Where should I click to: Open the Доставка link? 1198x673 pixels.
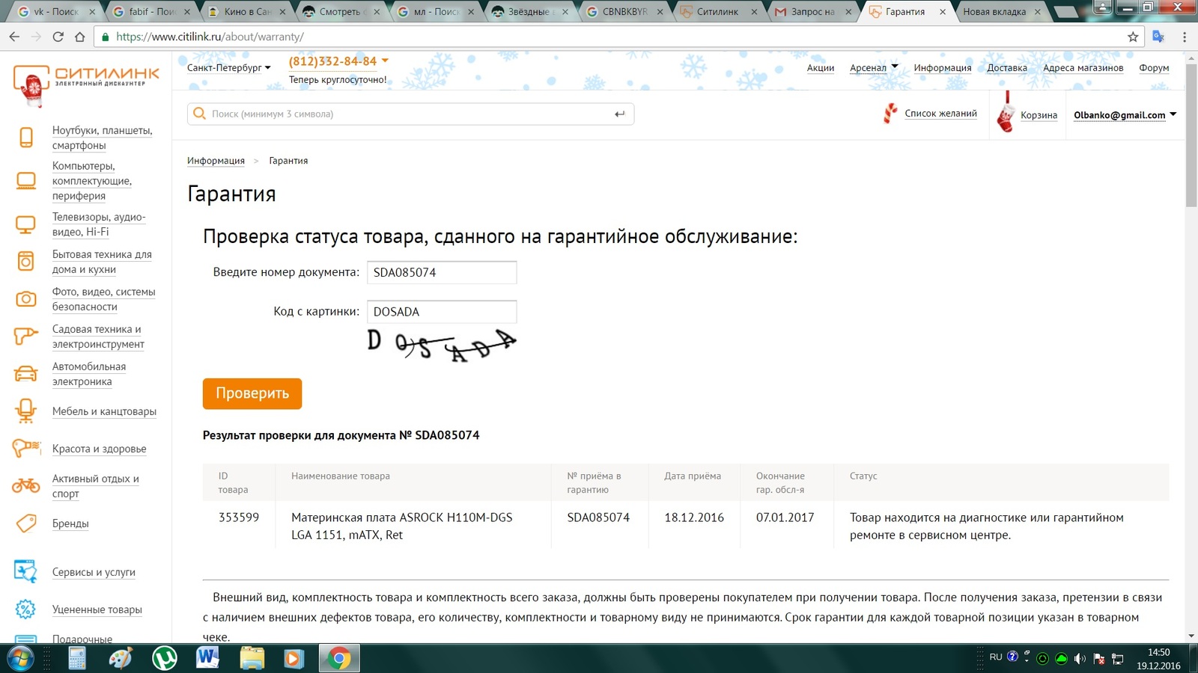(1007, 68)
